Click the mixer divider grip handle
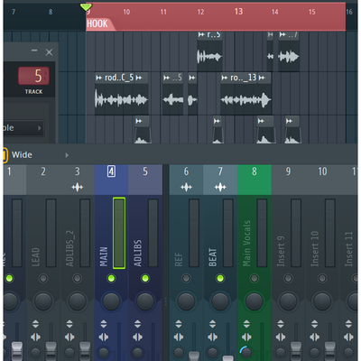361x361 pixels. click(x=166, y=301)
